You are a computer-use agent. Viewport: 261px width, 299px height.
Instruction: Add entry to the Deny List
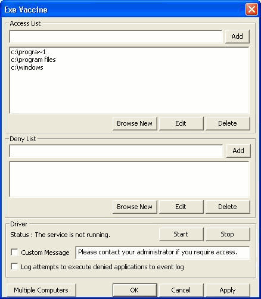pos(238,151)
